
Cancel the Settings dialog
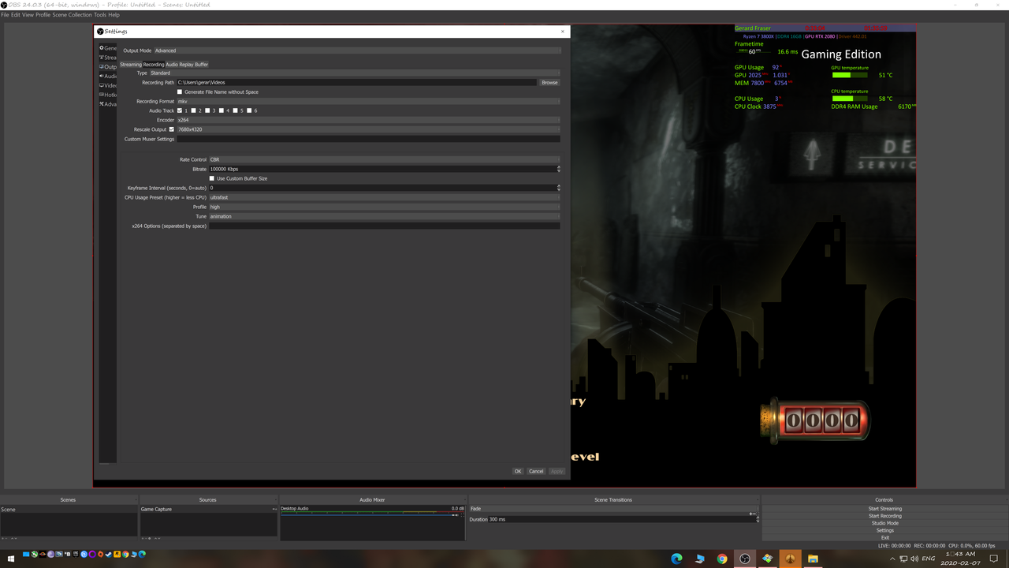pyautogui.click(x=536, y=471)
